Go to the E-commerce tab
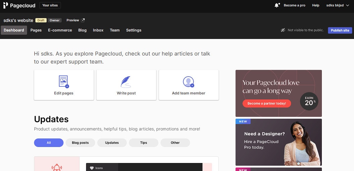Screen dimensions: 354x171 coord(60,30)
